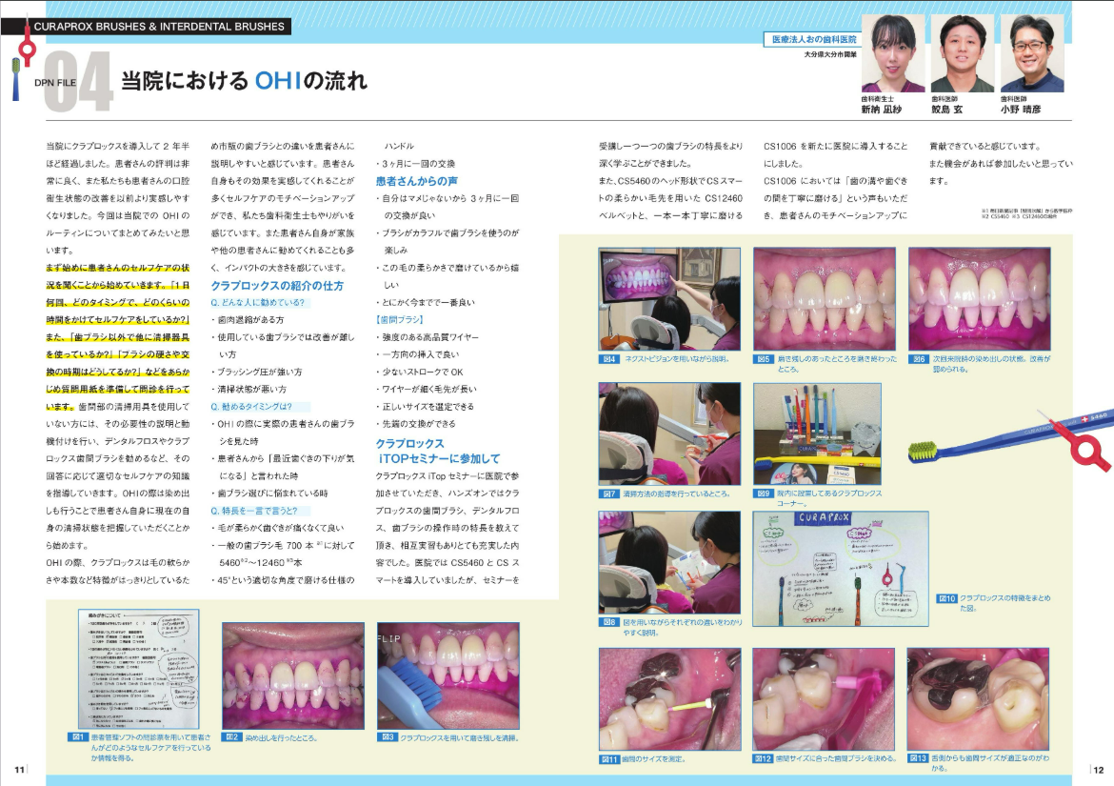Image resolution: width=1114 pixels, height=786 pixels.
Task: Click page number 12 at bottom right
Action: (x=1098, y=770)
